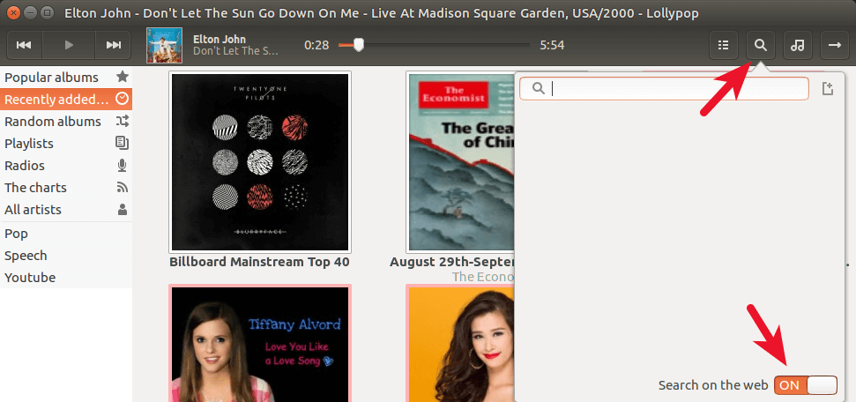
Task: Open the music note menu button
Action: point(797,45)
